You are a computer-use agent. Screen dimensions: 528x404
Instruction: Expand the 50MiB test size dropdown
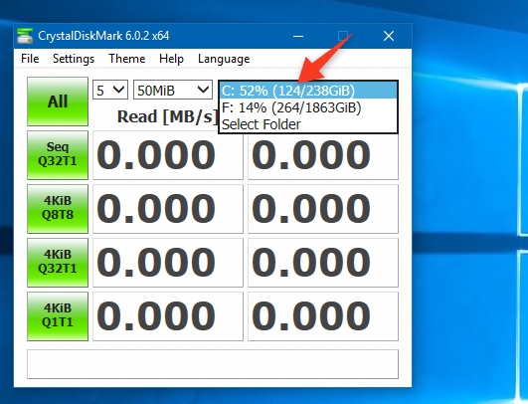[x=173, y=90]
